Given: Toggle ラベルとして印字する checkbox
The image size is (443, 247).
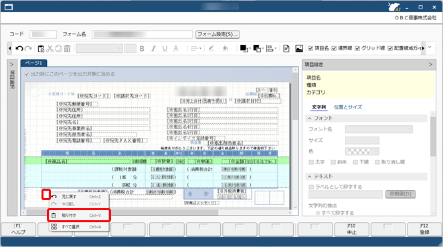Looking at the screenshot, I should pos(311,187).
